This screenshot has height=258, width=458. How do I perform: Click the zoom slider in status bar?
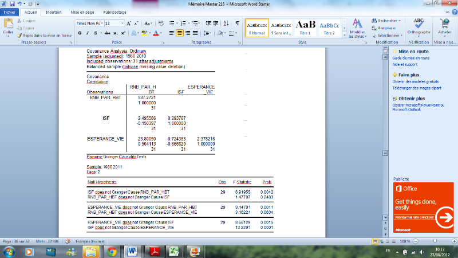tap(435, 241)
